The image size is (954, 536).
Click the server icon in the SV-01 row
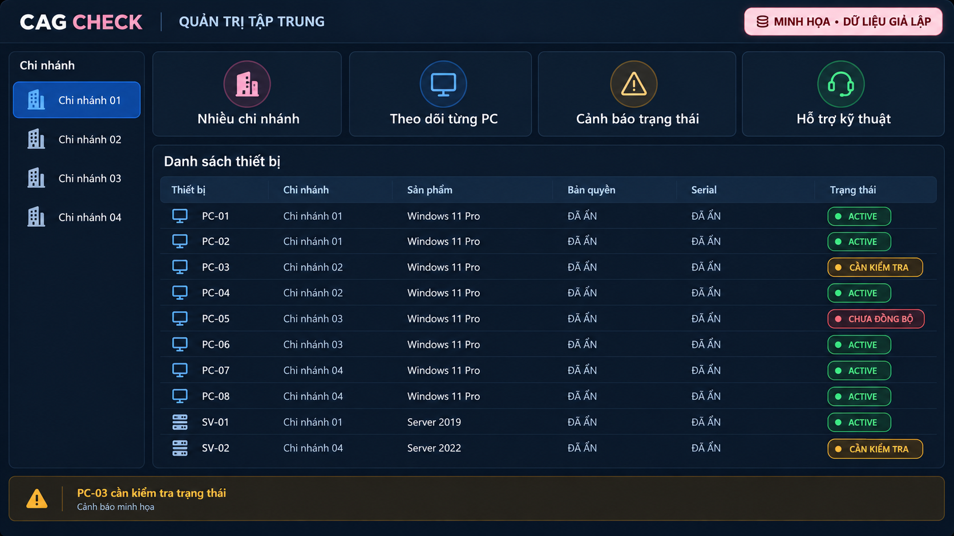180,422
